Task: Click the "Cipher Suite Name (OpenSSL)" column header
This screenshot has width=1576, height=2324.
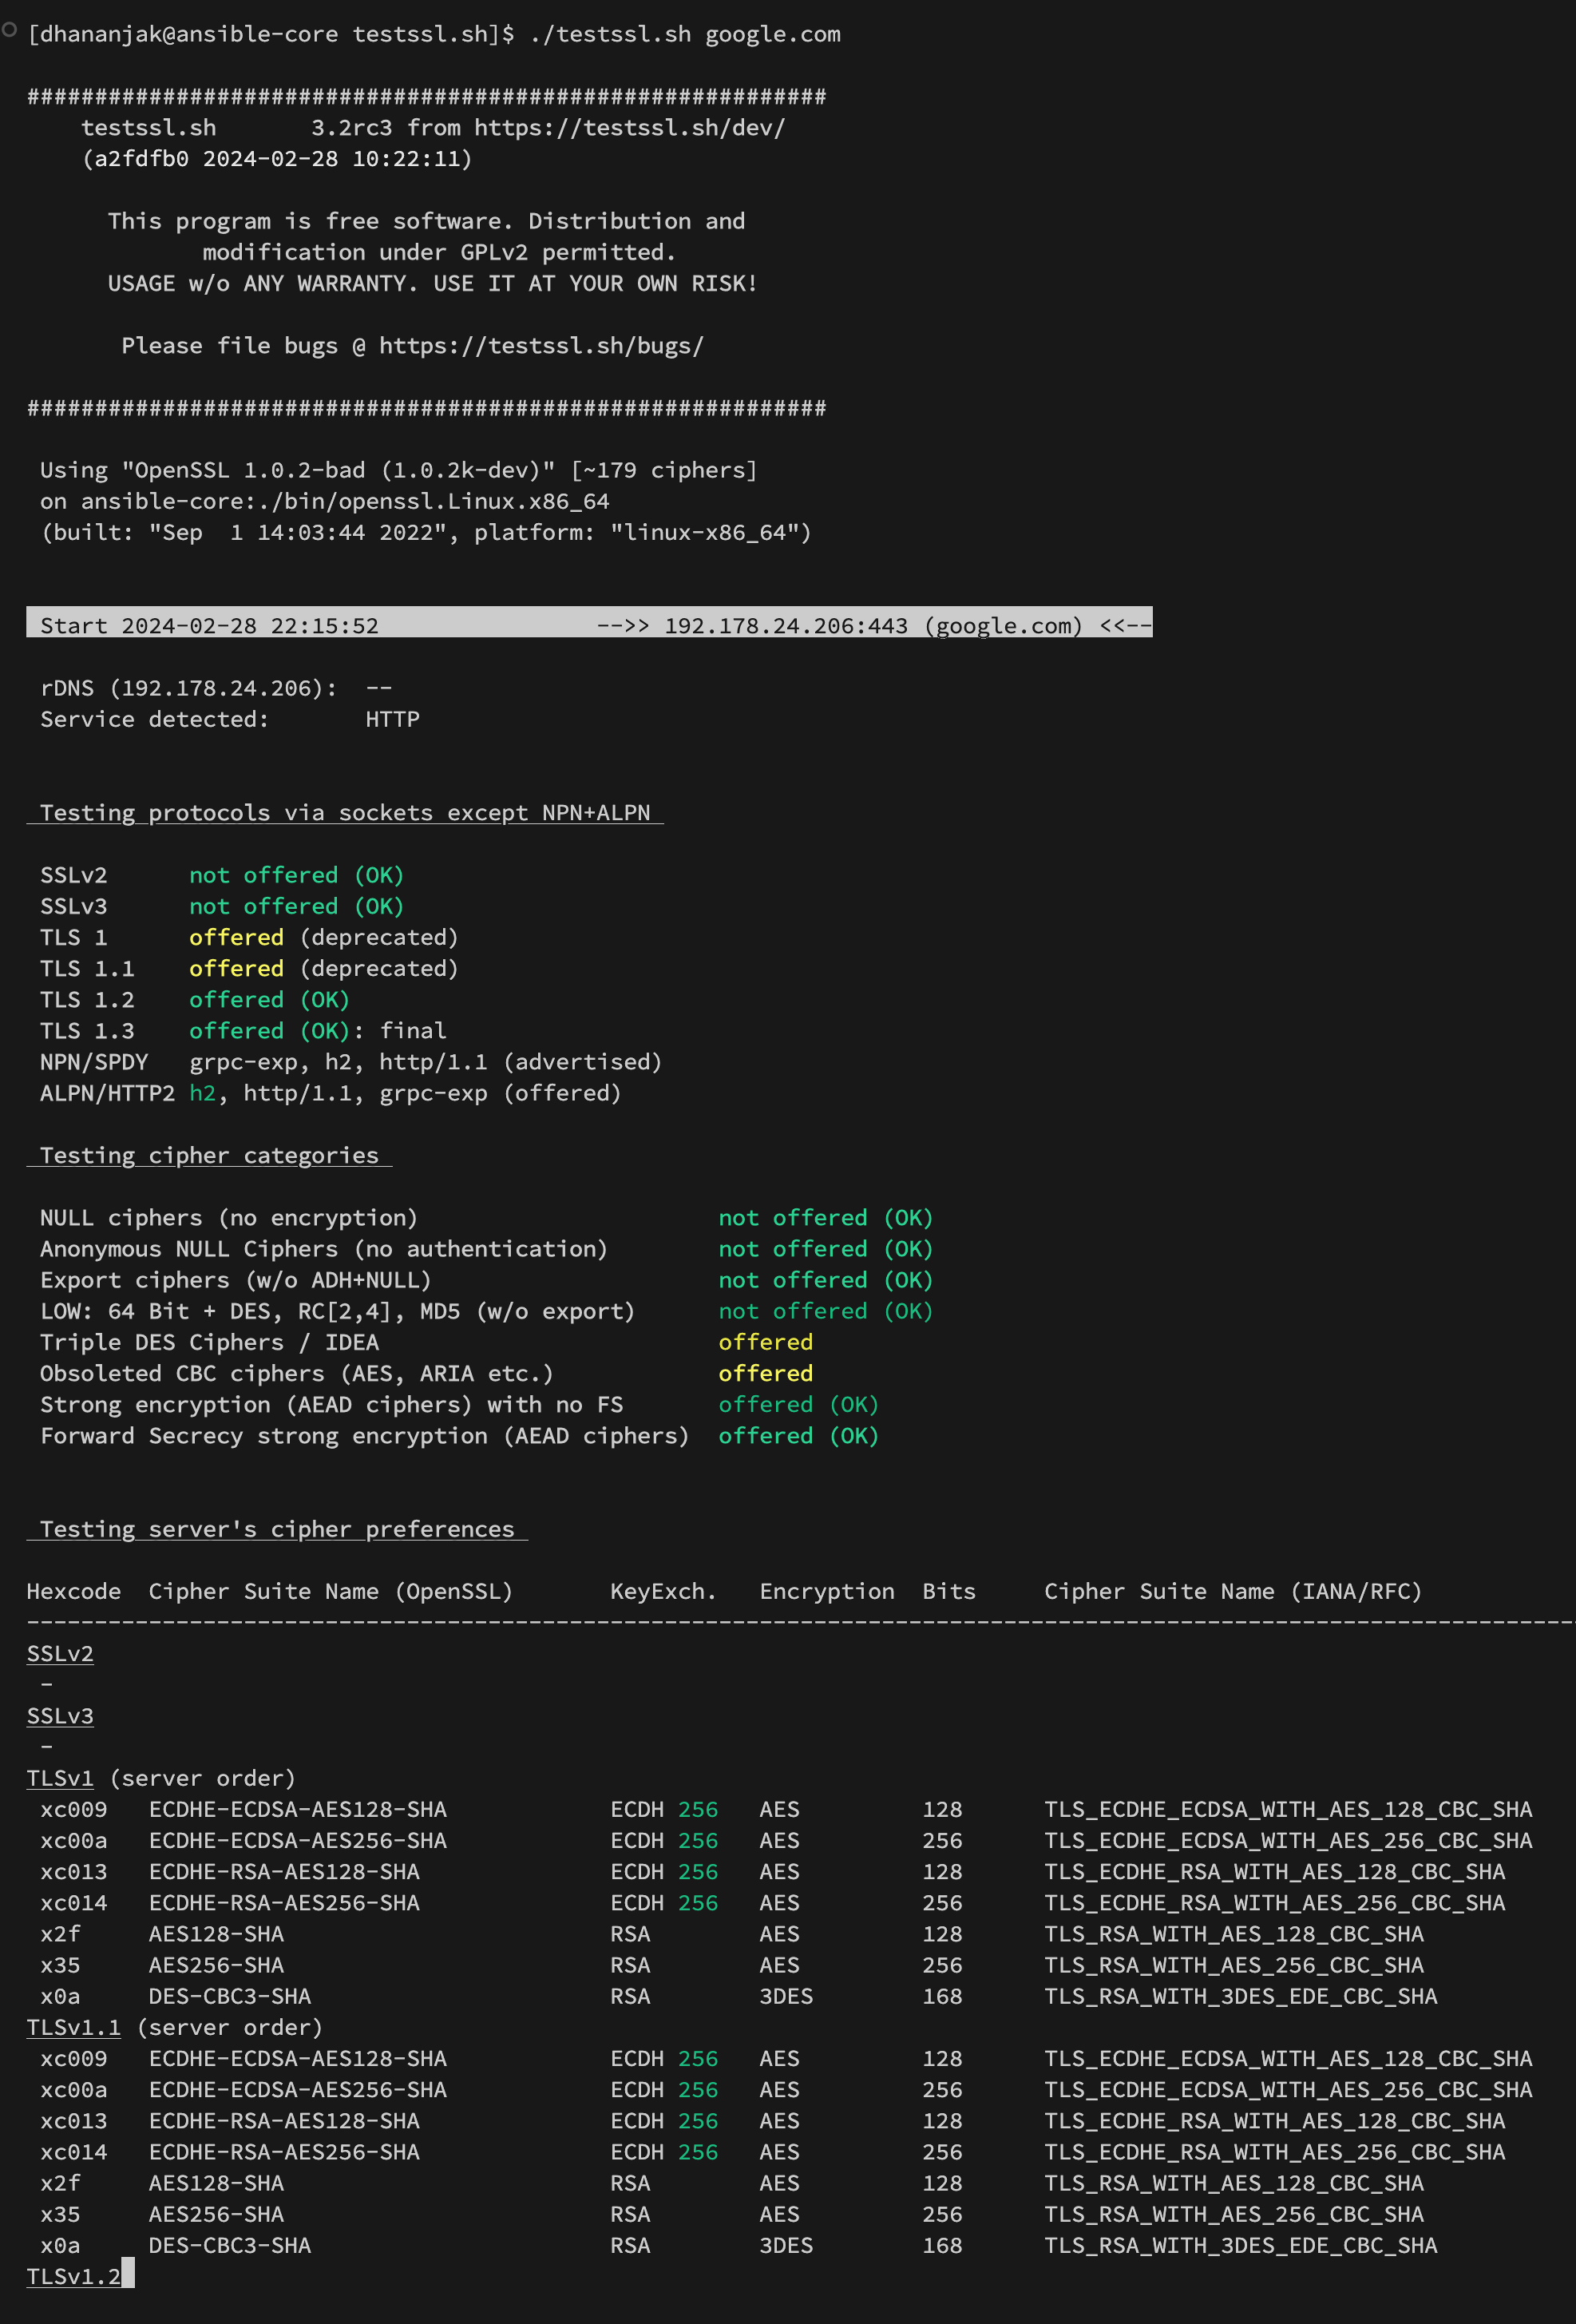Action: click(331, 1591)
